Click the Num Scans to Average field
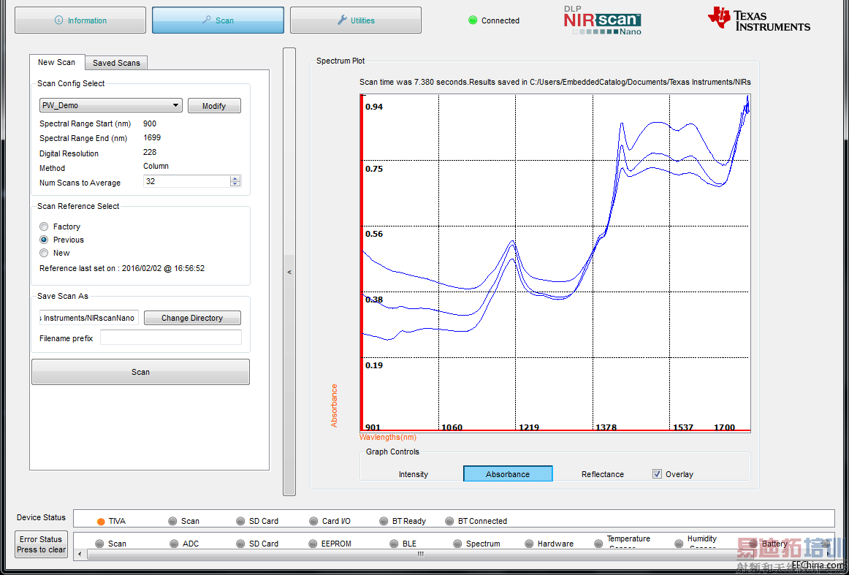 click(187, 181)
